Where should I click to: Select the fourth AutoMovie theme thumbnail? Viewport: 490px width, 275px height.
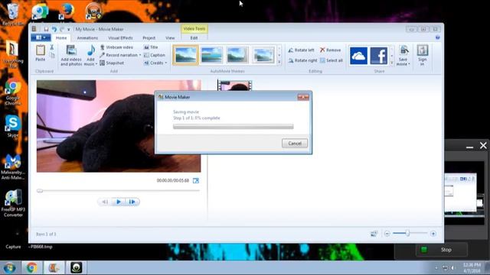[x=263, y=55]
